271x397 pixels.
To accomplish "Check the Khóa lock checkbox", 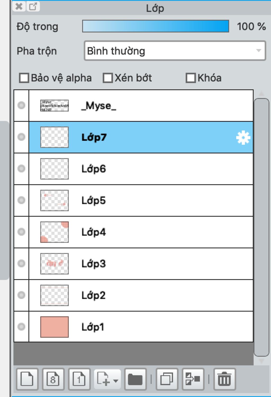I will point(191,78).
